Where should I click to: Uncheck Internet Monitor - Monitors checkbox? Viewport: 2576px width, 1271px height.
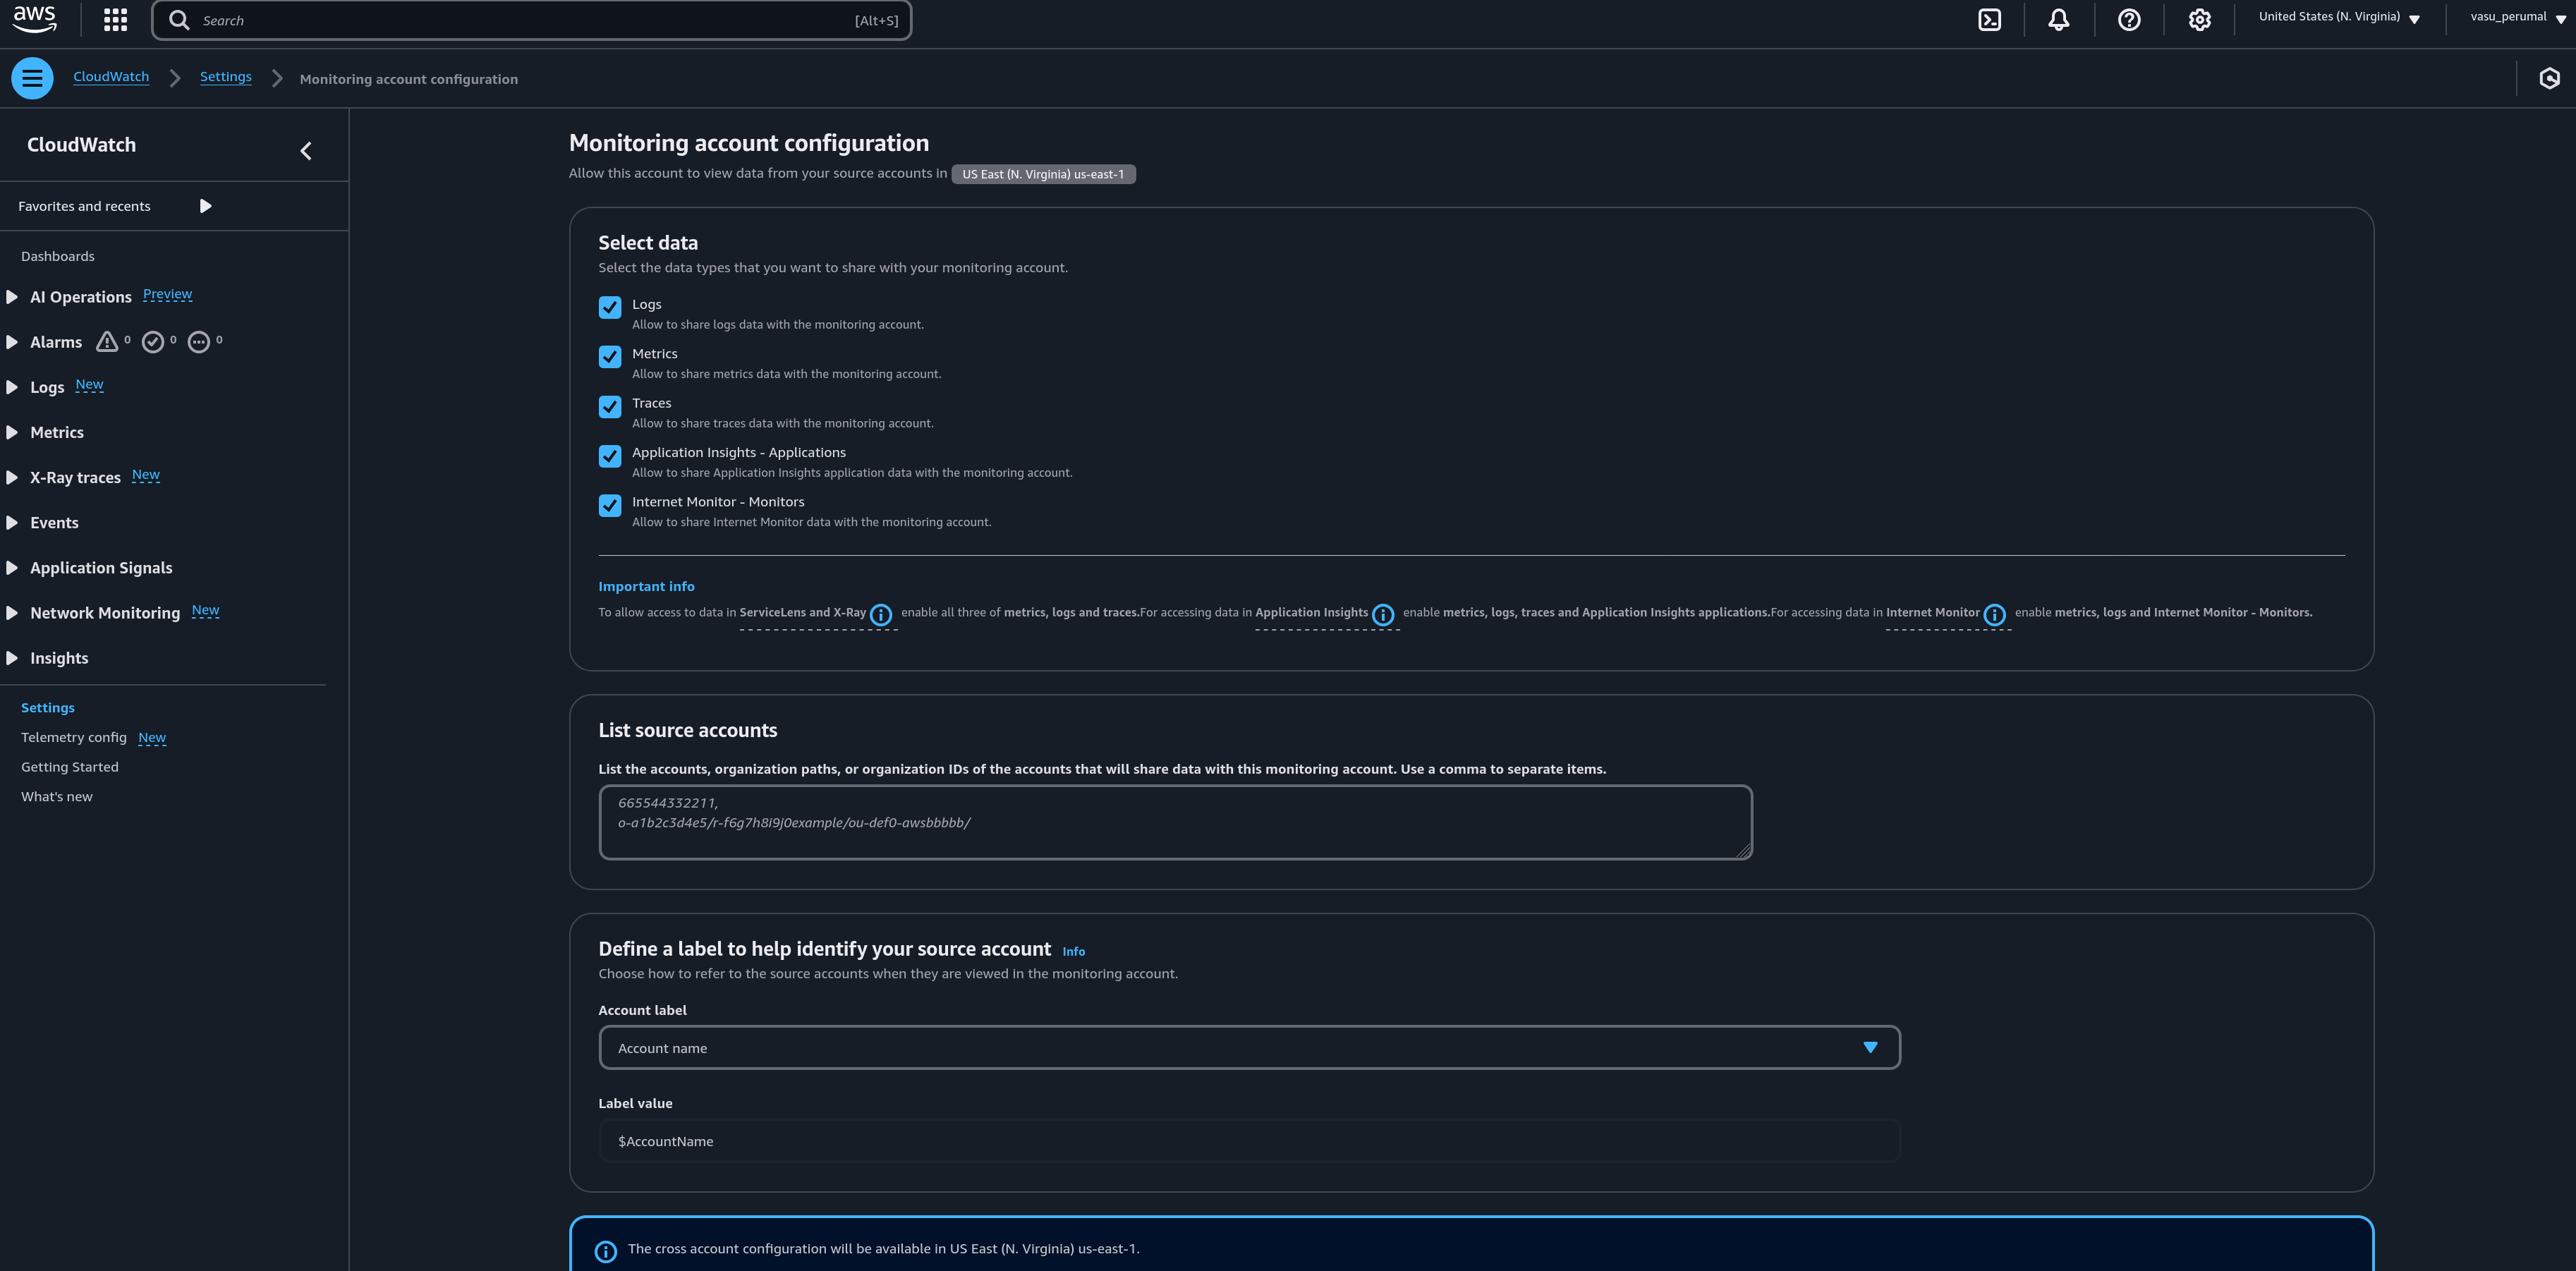tap(610, 506)
